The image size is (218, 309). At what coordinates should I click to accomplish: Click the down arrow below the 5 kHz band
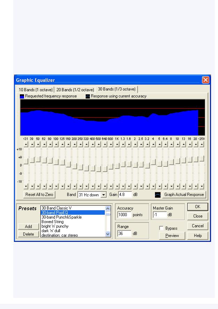pos(159,186)
